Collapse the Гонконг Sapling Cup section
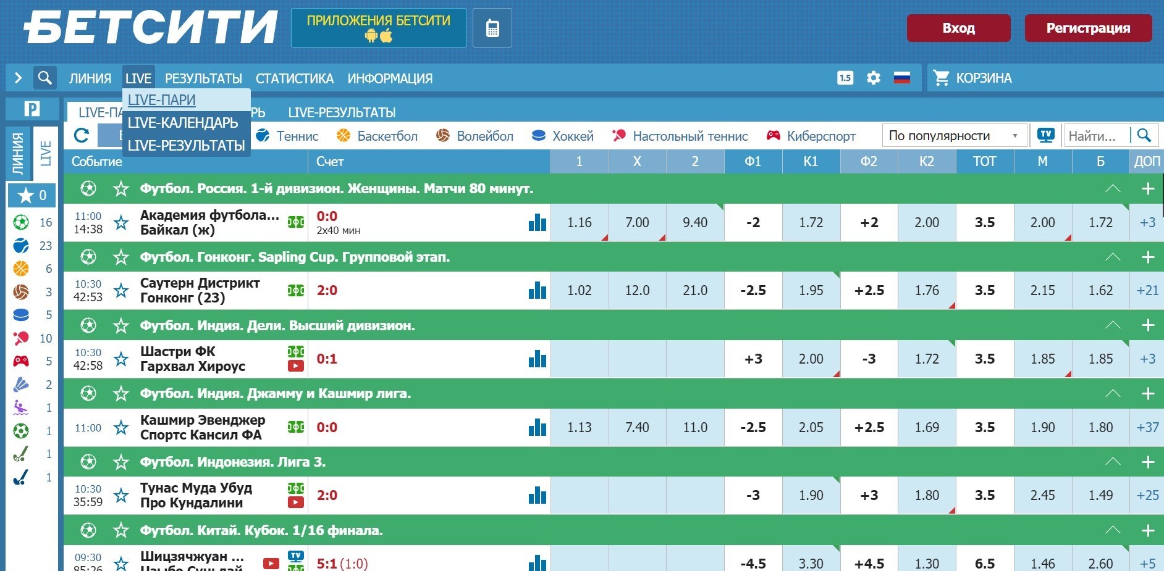The width and height of the screenshot is (1164, 571). (1113, 257)
